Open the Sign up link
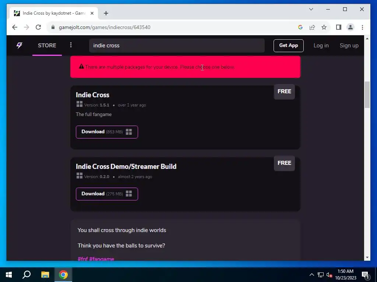This screenshot has height=282, width=377. point(349,46)
